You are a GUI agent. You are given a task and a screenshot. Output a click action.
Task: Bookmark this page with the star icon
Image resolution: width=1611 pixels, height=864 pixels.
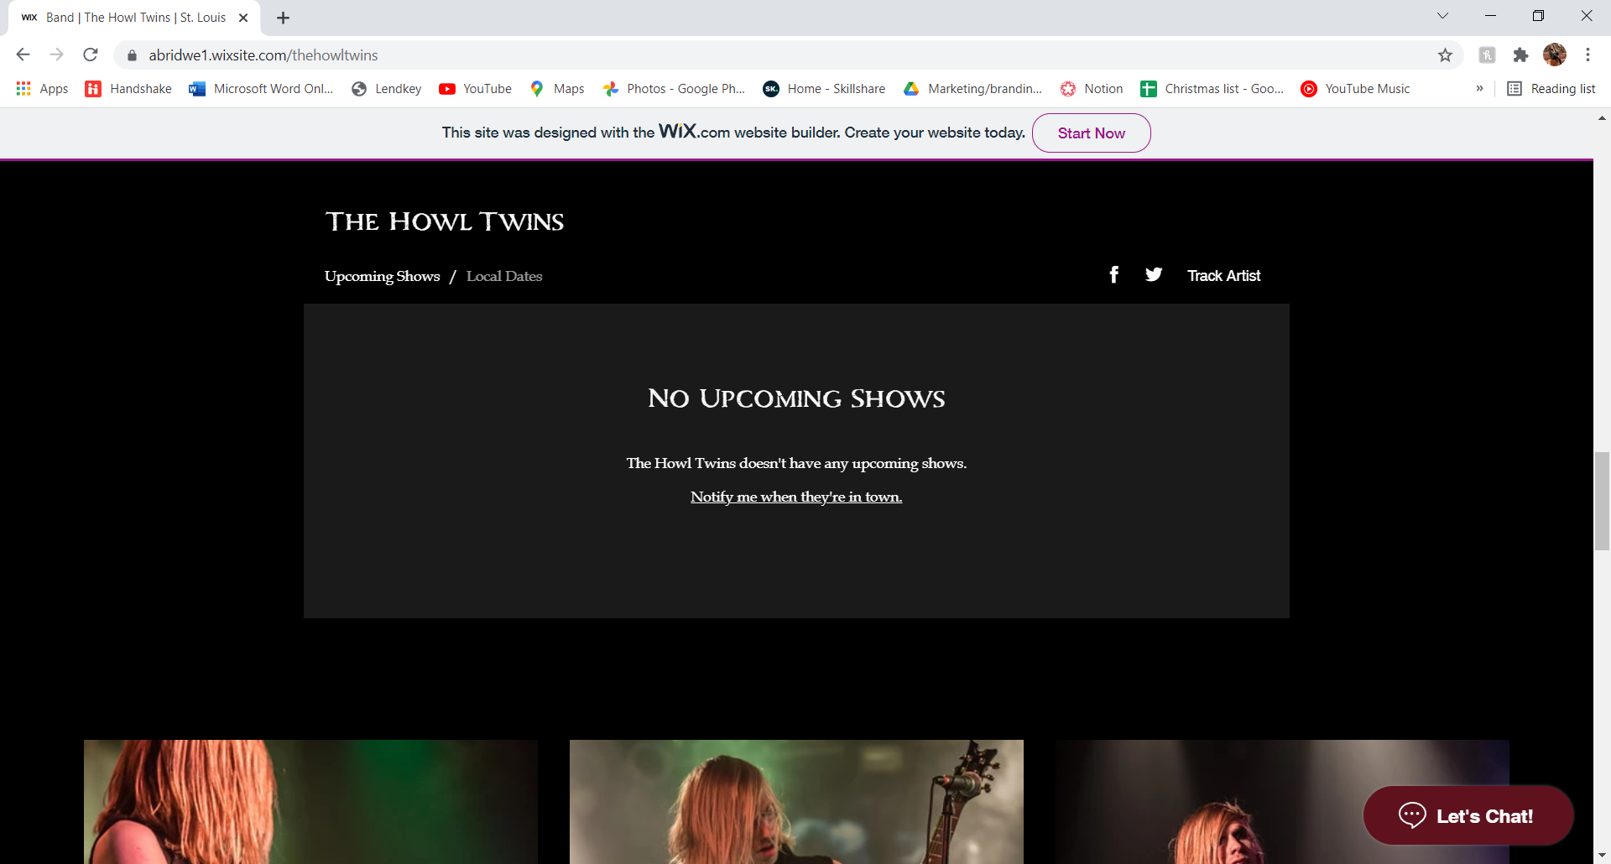(x=1445, y=55)
